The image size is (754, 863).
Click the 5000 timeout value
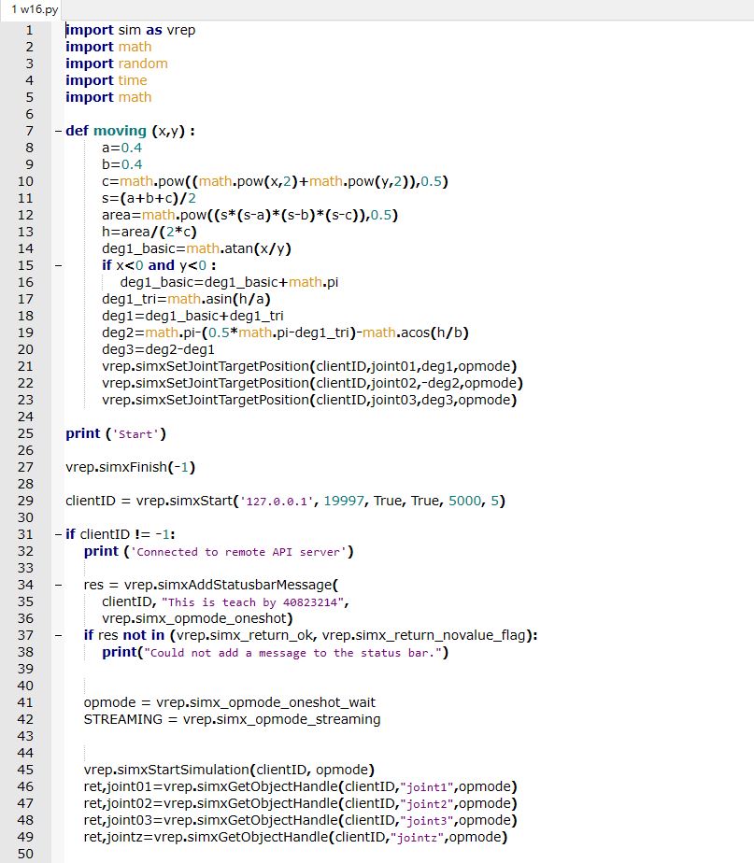tap(465, 501)
